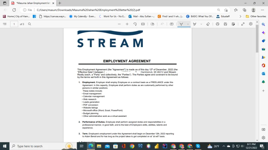Viewport: 268px width, 150px height.
Task: Save the PDF document
Action: (225, 24)
